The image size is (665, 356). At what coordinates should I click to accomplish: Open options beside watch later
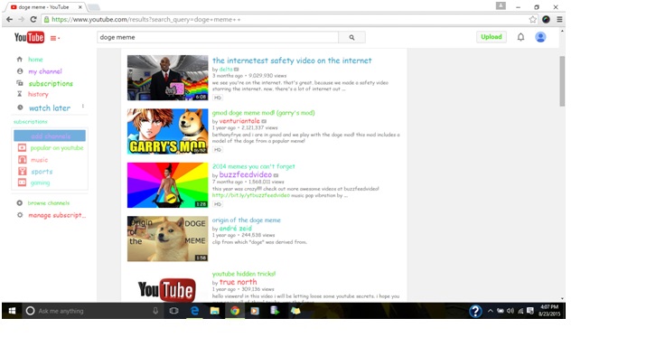pyautogui.click(x=83, y=106)
